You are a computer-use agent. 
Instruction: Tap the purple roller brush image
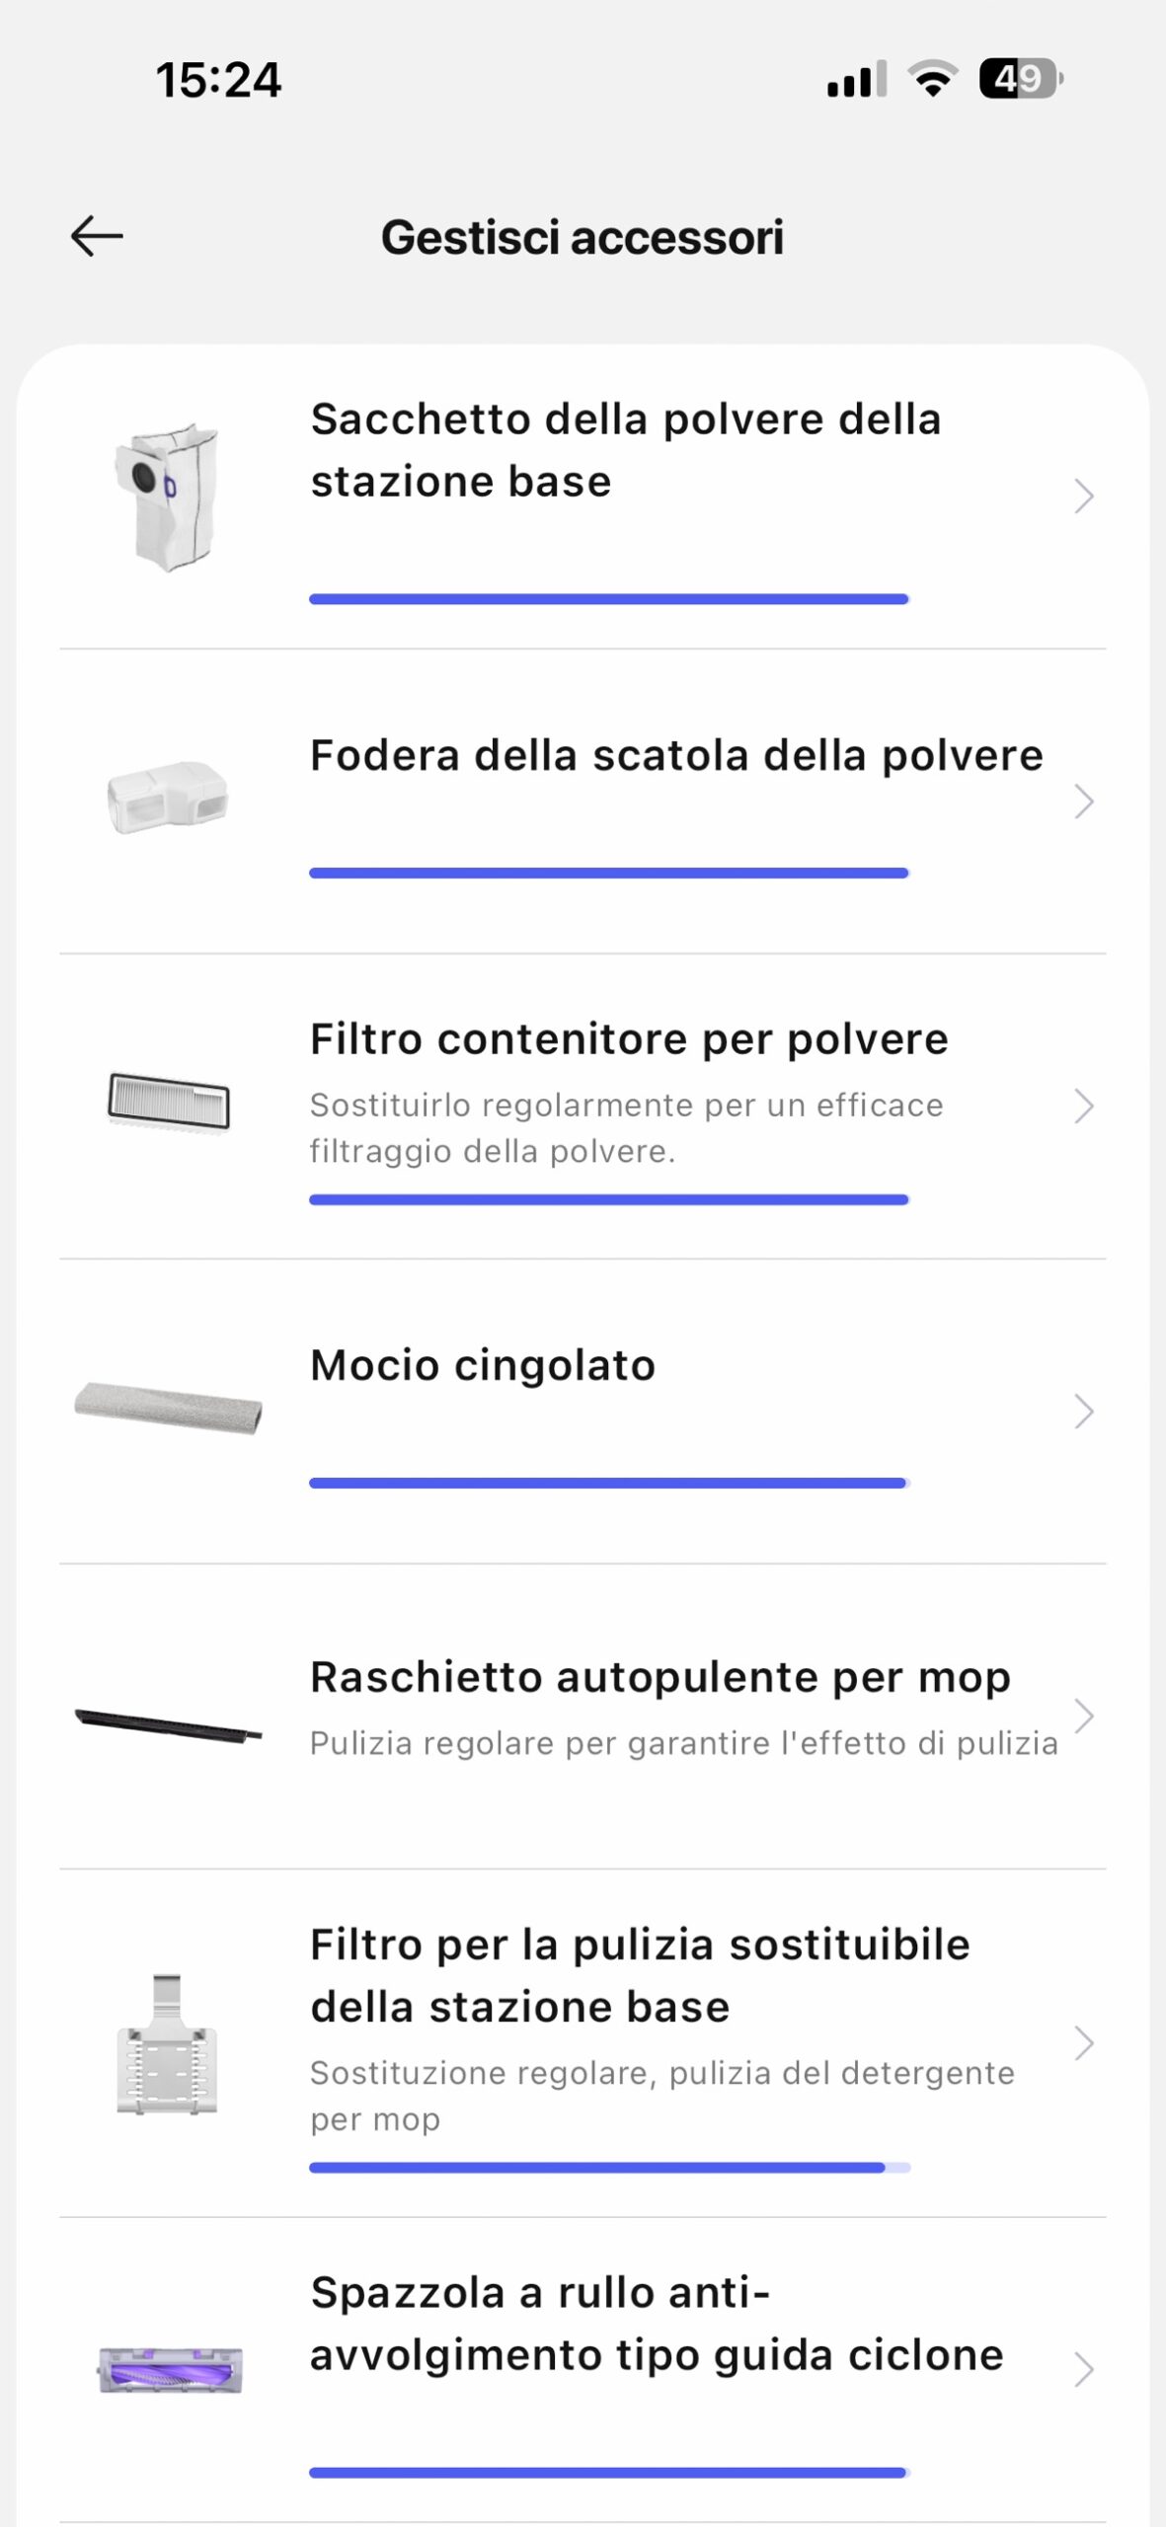tap(170, 2369)
